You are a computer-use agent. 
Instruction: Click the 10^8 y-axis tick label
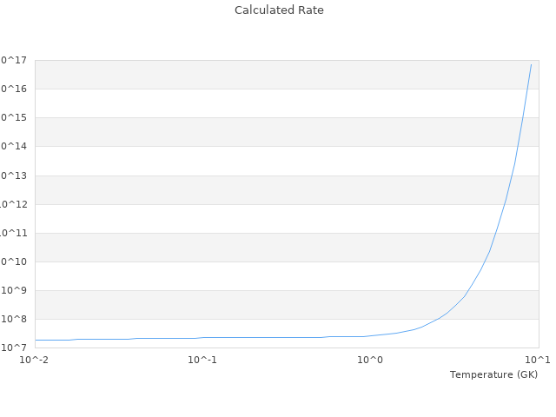(14, 319)
